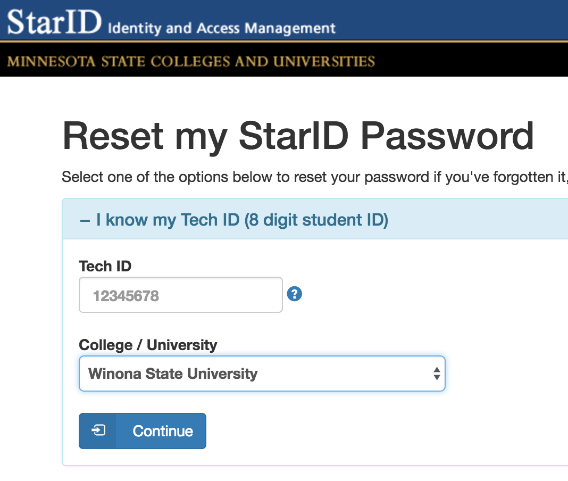Open the College / University dropdown
Image resolution: width=568 pixels, height=481 pixels.
[x=262, y=374]
